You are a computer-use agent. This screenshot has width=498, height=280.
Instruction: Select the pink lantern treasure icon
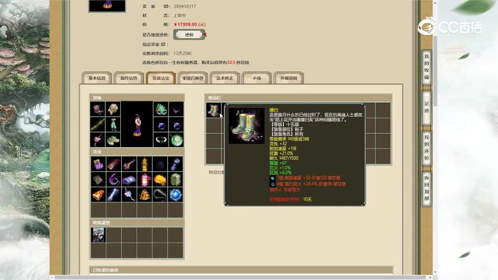[145, 180]
